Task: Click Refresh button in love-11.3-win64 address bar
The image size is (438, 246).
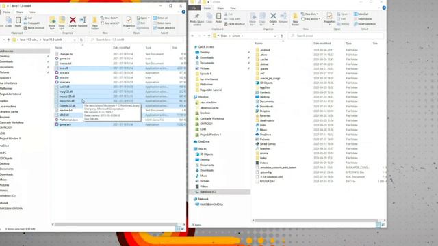Action: [81, 40]
